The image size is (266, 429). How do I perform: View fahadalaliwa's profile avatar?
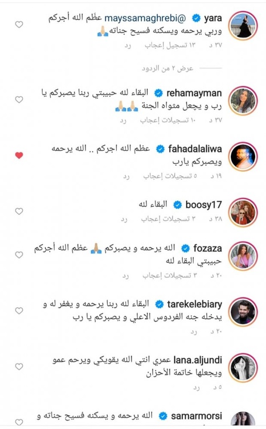click(243, 156)
